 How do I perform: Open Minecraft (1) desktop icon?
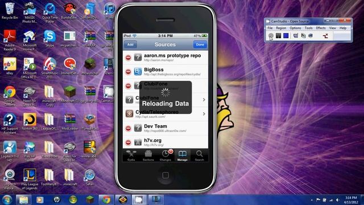[69, 94]
